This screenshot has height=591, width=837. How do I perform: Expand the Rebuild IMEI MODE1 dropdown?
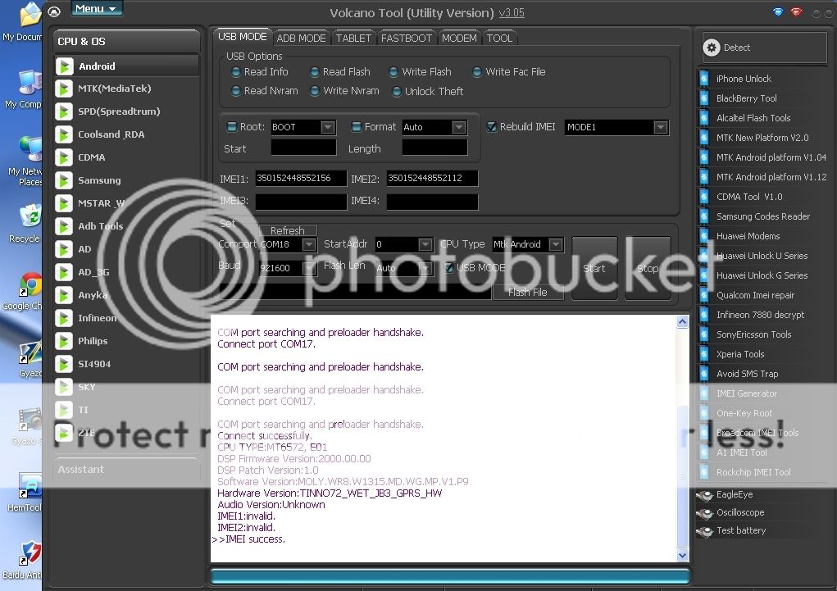tap(660, 127)
